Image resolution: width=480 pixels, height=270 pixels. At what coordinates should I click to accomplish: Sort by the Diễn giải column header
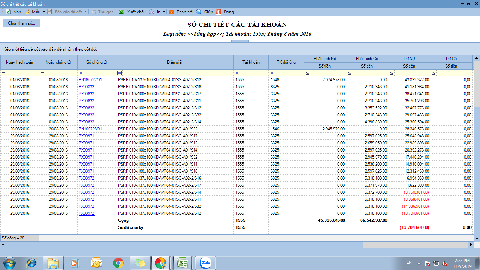(175, 62)
